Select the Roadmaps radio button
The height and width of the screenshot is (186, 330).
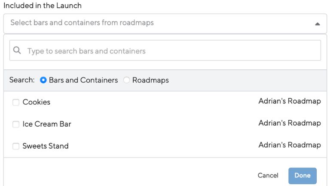point(126,80)
